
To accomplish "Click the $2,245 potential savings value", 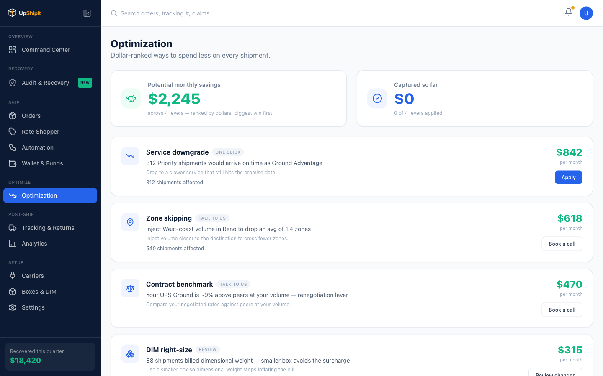I will click(x=174, y=99).
